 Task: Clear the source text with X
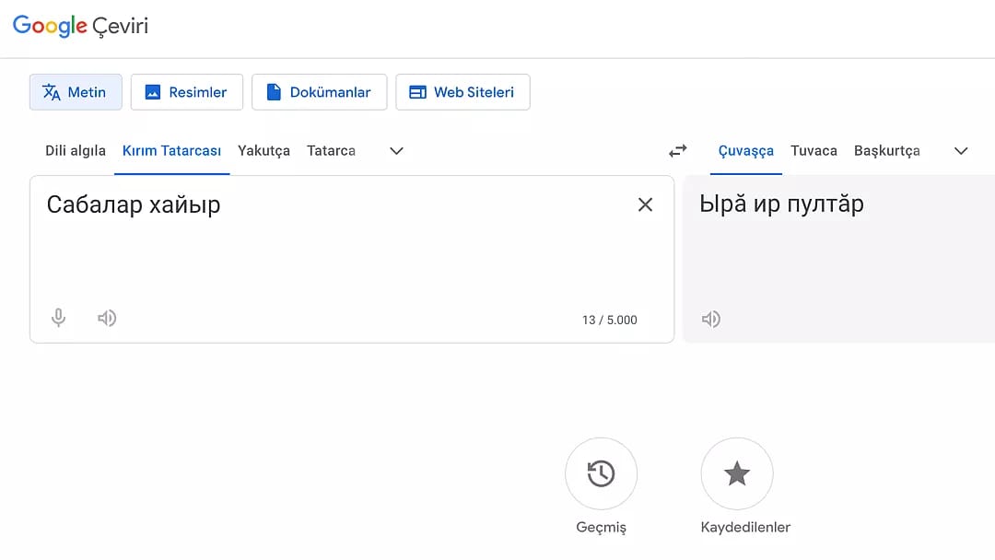pos(645,204)
